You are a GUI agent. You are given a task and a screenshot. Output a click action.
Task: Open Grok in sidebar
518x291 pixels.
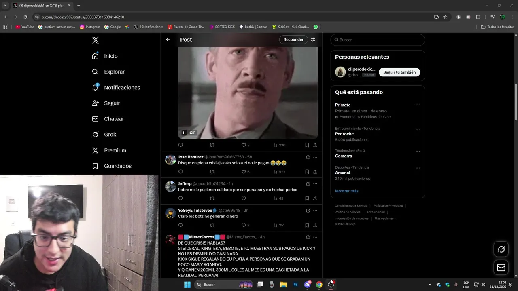click(104, 135)
